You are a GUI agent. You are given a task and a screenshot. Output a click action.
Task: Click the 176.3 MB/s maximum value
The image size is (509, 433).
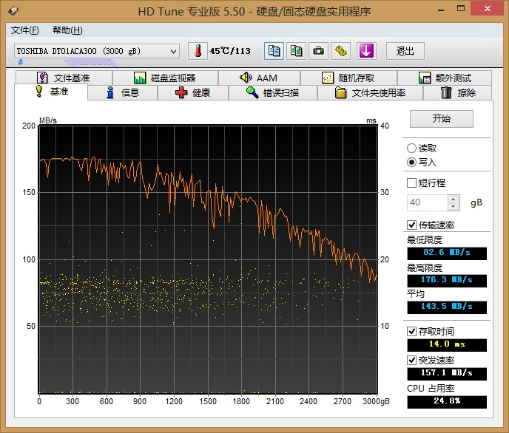[x=447, y=280]
